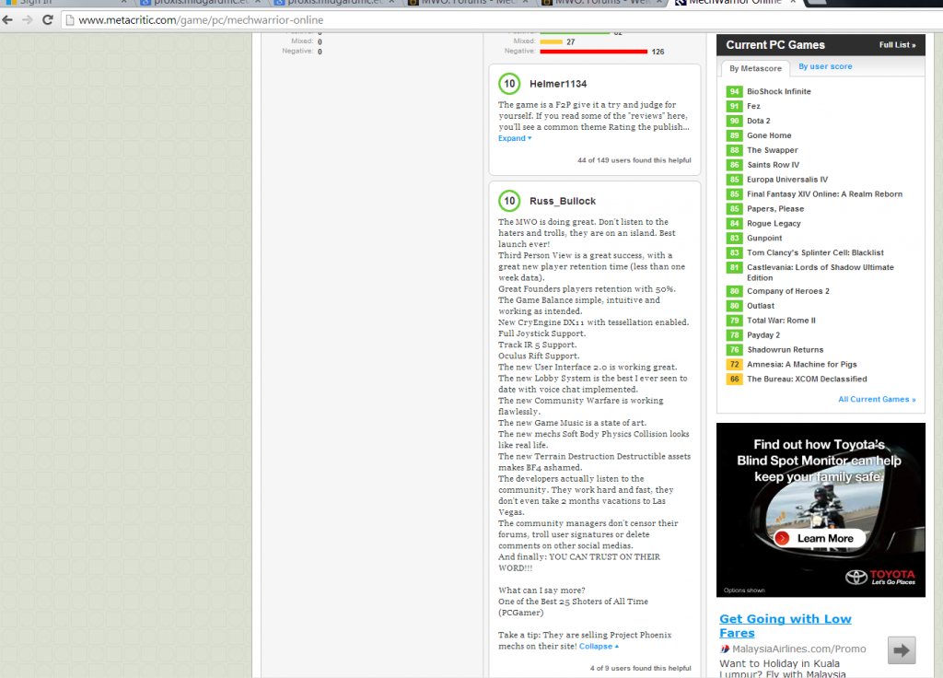Click Helmer1134's score 10 badge
Image resolution: width=943 pixels, height=678 pixels.
click(509, 84)
